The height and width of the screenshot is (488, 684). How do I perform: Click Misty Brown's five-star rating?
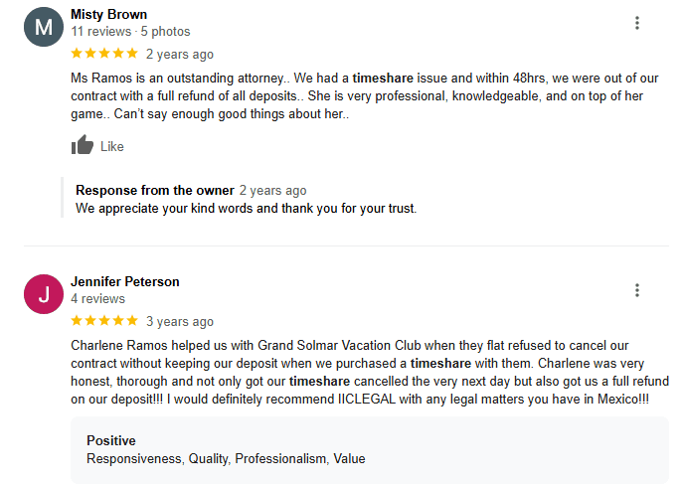(104, 54)
